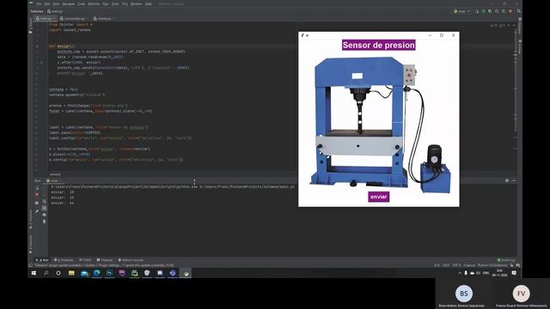Click the FV participant avatar
550x309 pixels.
(x=521, y=294)
